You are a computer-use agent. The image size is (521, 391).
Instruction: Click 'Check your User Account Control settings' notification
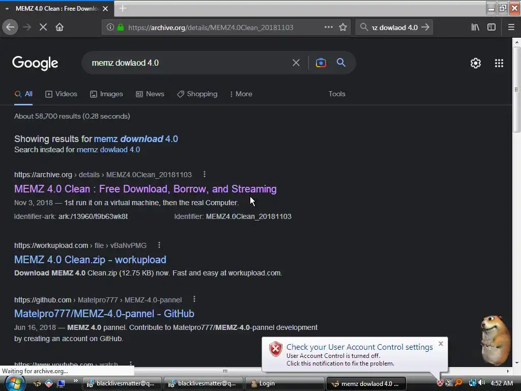360,347
